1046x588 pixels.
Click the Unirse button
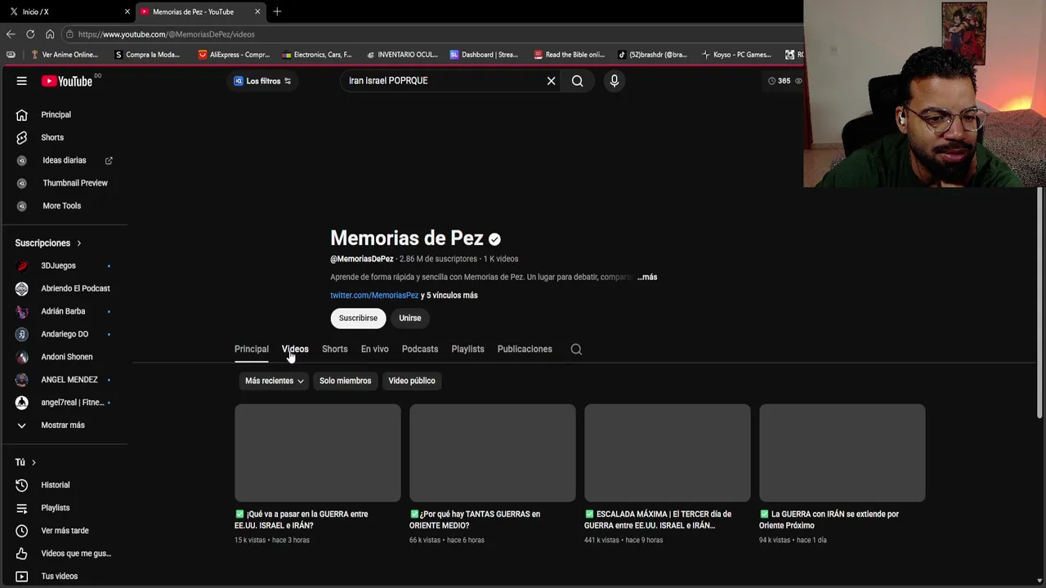tap(409, 318)
